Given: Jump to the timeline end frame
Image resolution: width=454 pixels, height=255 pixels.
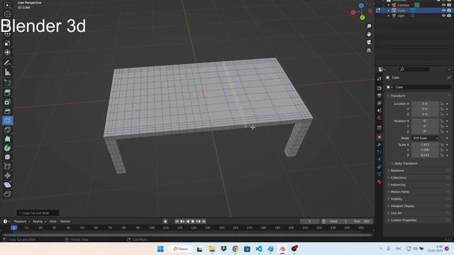Looking at the screenshot, I should tap(204, 222).
